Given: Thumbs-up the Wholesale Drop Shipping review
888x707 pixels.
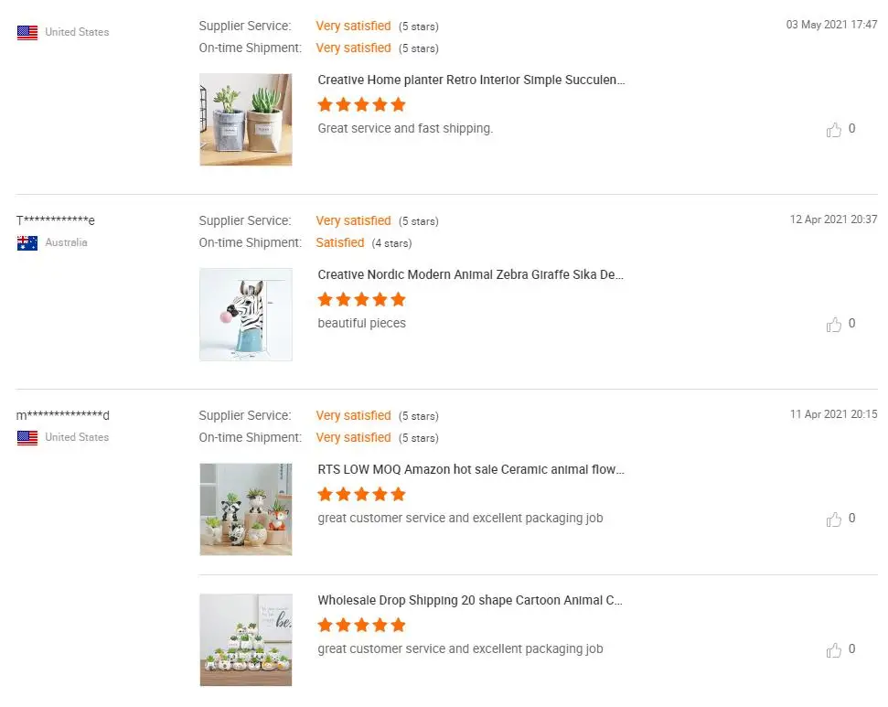Looking at the screenshot, I should 834,650.
